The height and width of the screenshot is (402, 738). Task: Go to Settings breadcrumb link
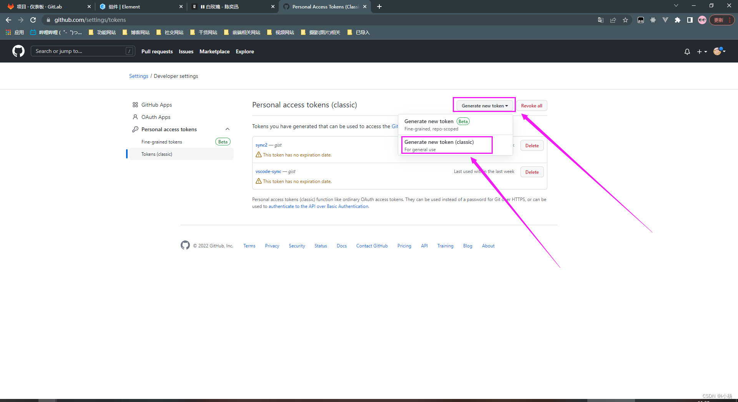click(x=138, y=76)
